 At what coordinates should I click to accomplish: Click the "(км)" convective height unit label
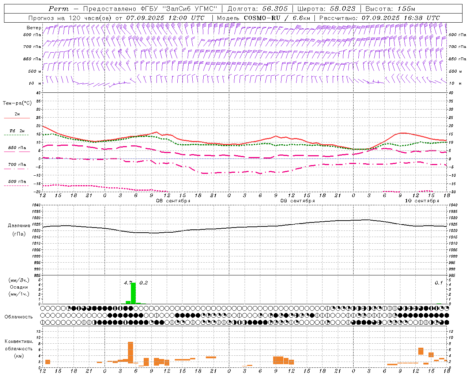click(19, 356)
